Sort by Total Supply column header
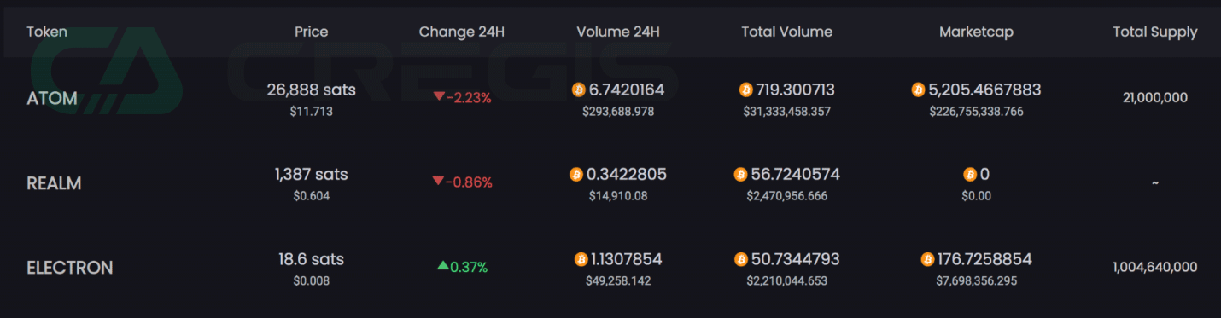 pos(1155,32)
